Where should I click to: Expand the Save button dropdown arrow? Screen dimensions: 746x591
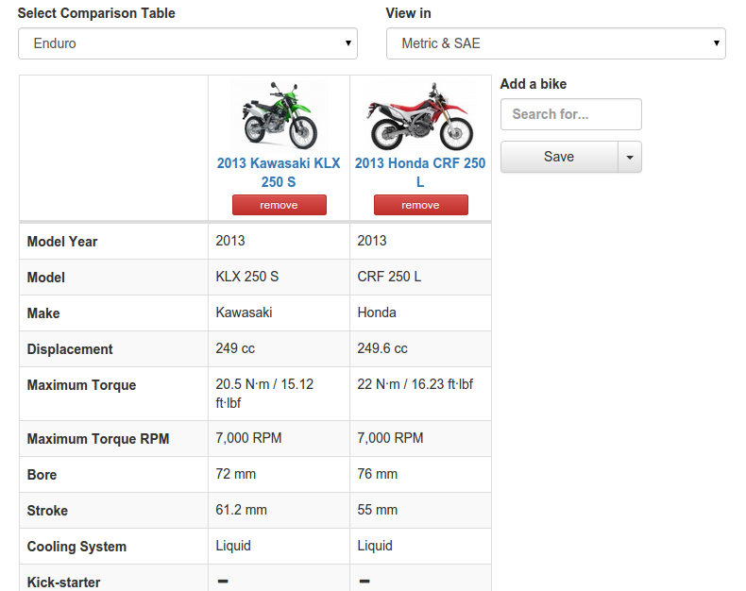[630, 157]
